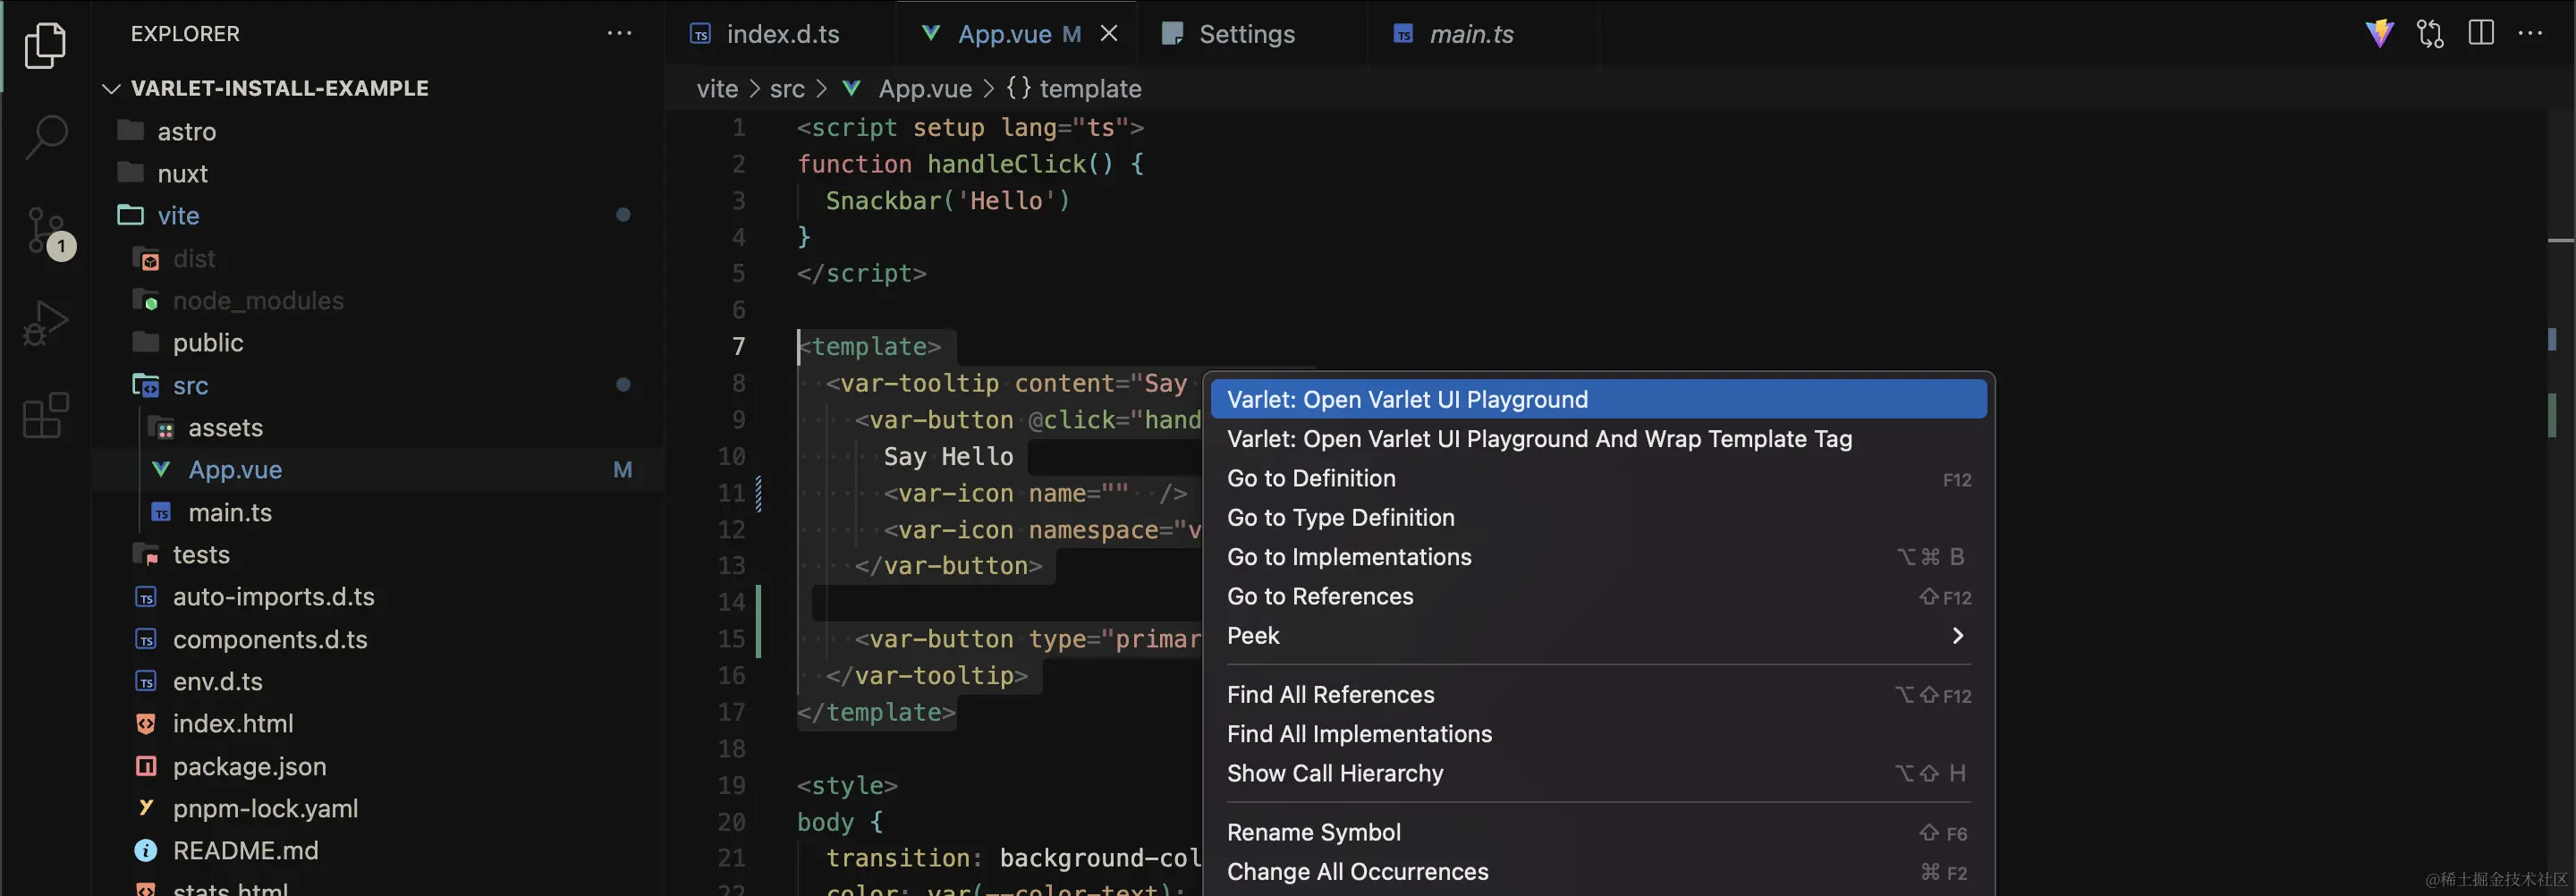Open changes compare icon in editor toolbar
The height and width of the screenshot is (896, 2576).
click(x=2430, y=34)
